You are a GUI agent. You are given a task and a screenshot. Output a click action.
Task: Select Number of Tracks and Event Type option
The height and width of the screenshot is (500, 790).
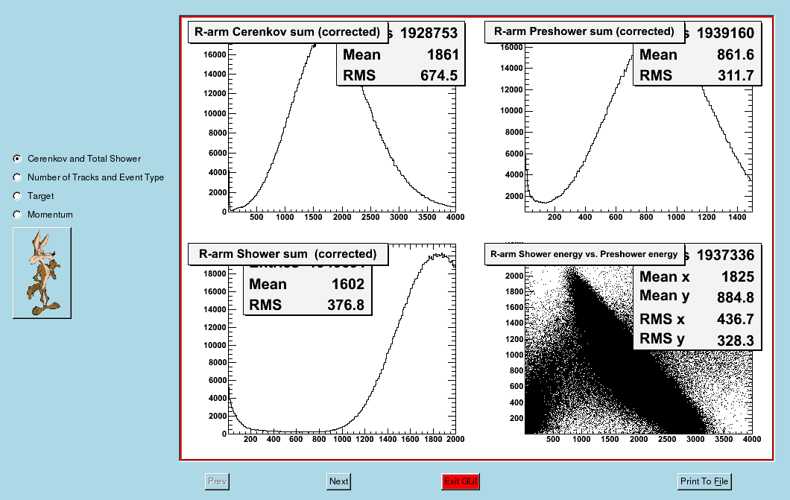pyautogui.click(x=17, y=177)
